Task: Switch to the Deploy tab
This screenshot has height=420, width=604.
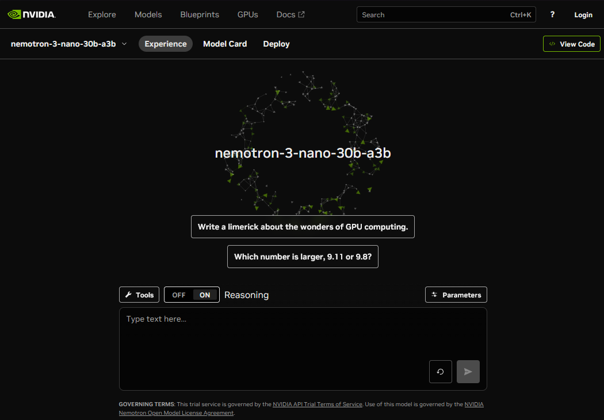Action: (x=276, y=44)
